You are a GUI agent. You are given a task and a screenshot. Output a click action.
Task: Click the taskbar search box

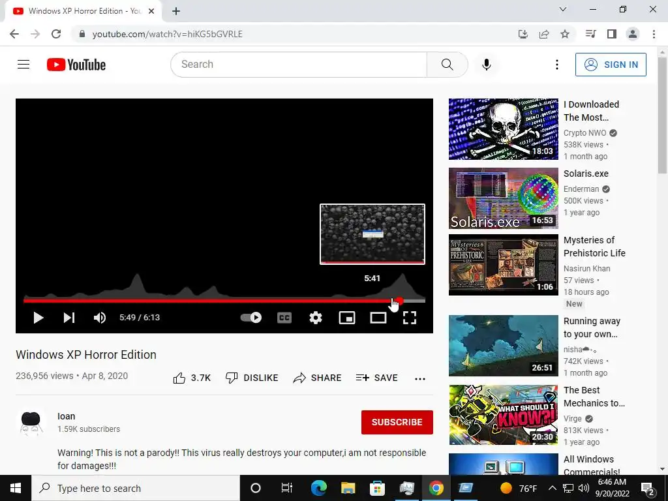(136, 488)
